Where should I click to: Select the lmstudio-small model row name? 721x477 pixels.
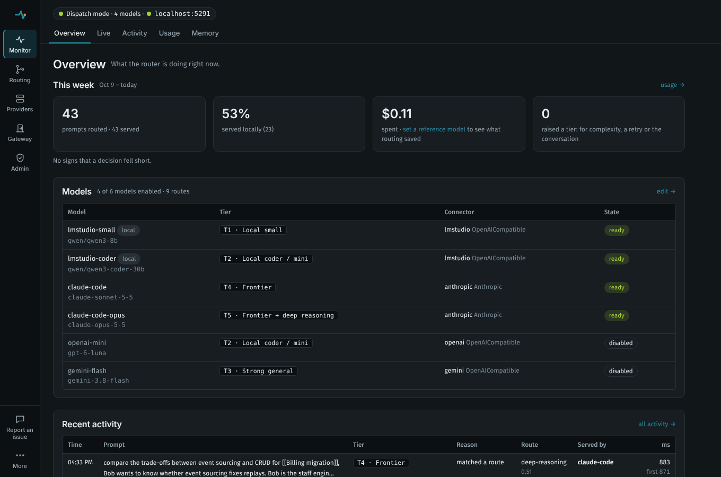click(x=91, y=230)
